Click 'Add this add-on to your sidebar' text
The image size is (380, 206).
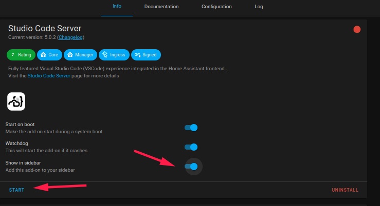click(40, 170)
